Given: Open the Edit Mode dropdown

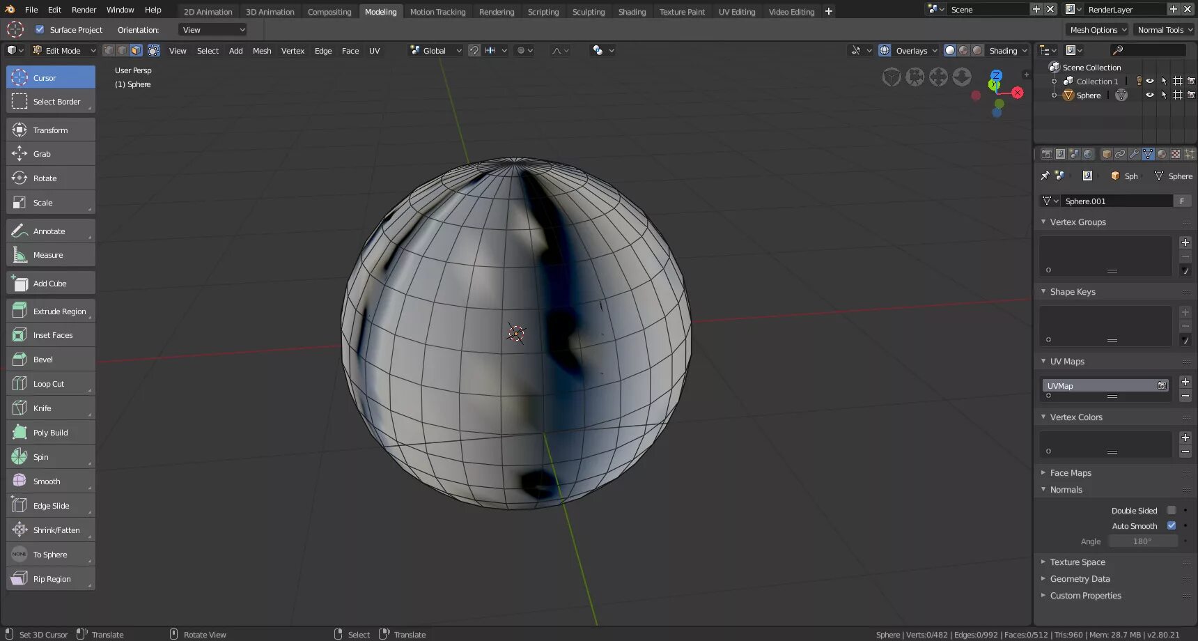Looking at the screenshot, I should point(64,51).
